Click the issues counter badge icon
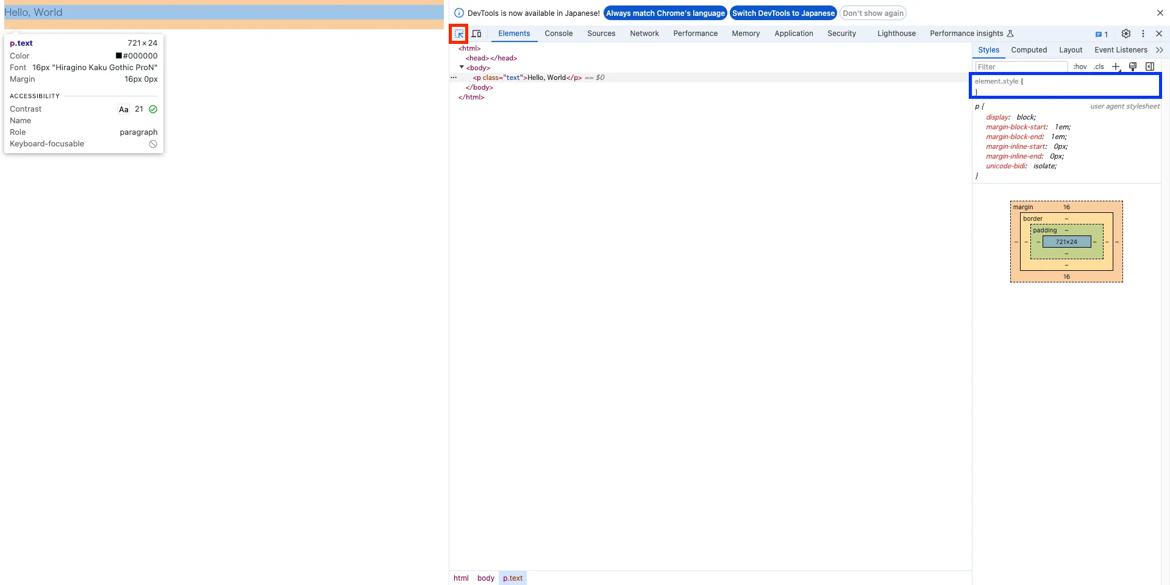This screenshot has height=585, width=1170. [1102, 34]
